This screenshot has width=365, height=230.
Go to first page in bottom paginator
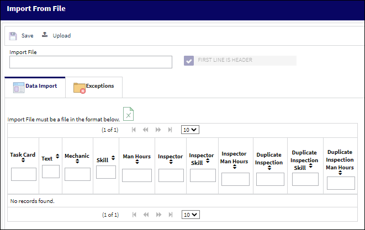click(134, 215)
